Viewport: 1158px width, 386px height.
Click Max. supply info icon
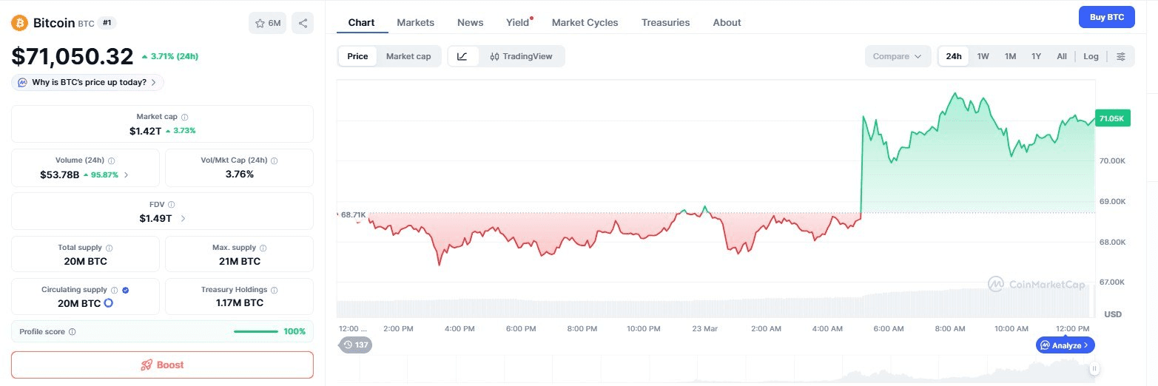(263, 248)
